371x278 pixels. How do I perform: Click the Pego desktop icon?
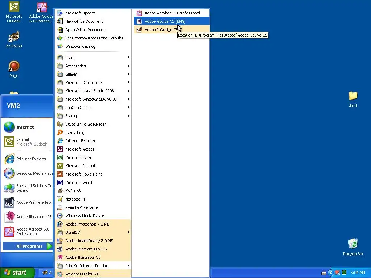click(x=14, y=69)
